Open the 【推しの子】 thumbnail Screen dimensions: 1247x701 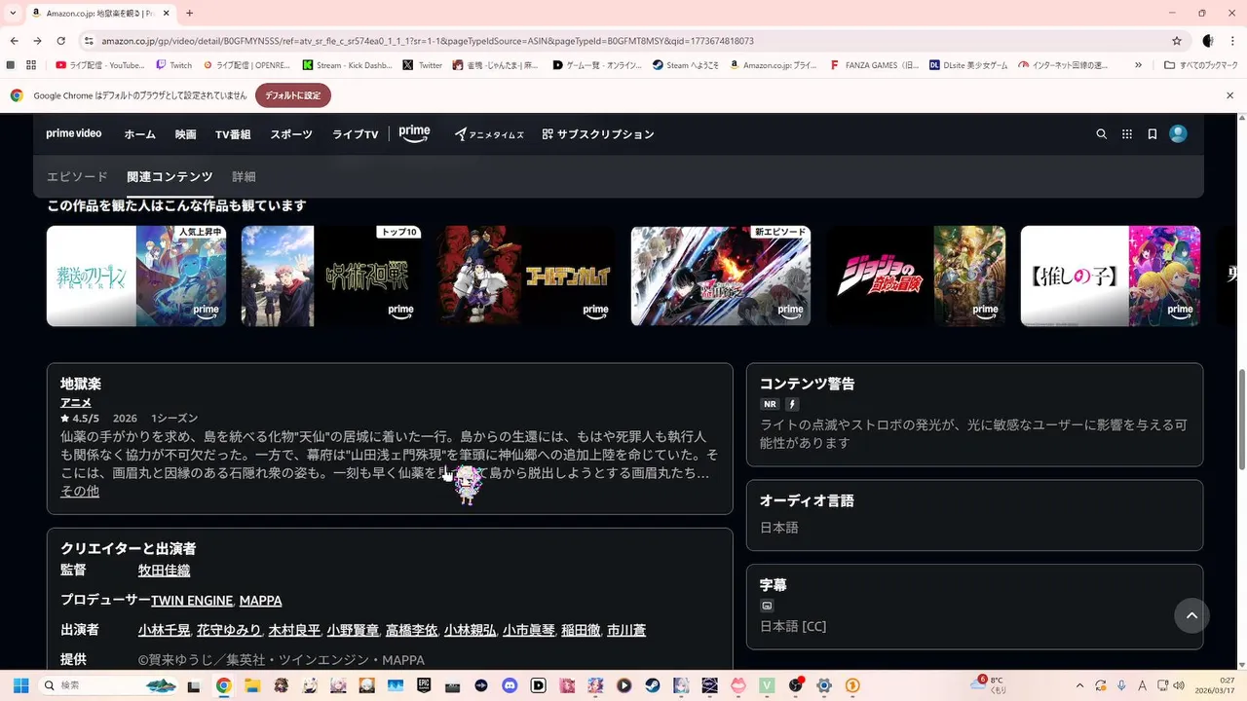(1111, 277)
